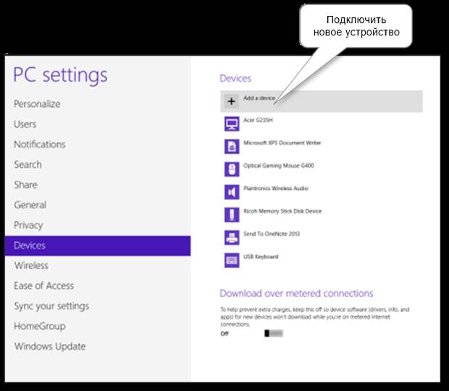Open the General settings category
The width and height of the screenshot is (449, 391).
[30, 205]
